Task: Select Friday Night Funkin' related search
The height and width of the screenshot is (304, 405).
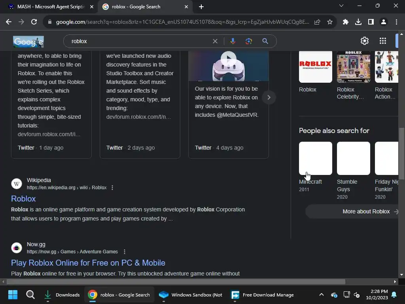Action: tap(386, 171)
